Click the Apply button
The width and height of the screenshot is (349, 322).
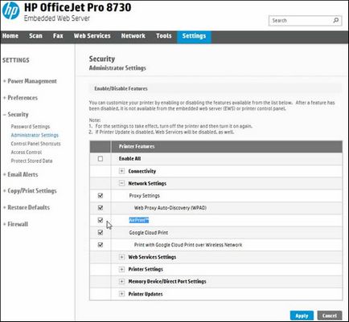coord(302,316)
